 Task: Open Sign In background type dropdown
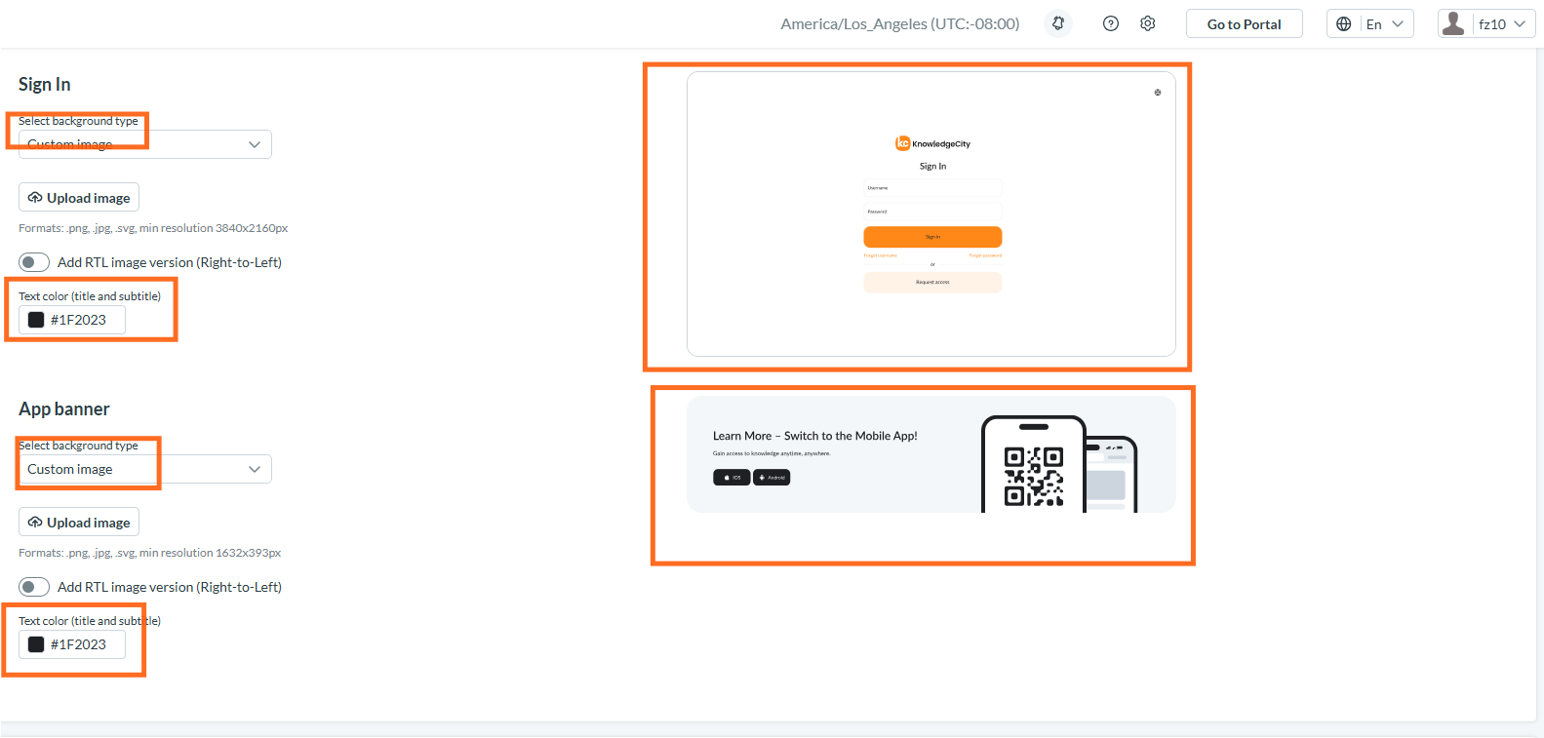[x=145, y=144]
